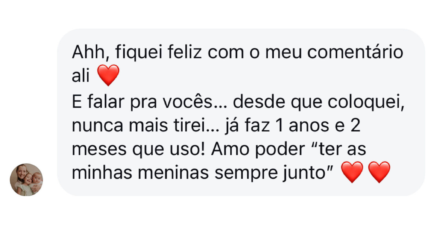Click the word "nunca" in the message

tap(97, 125)
